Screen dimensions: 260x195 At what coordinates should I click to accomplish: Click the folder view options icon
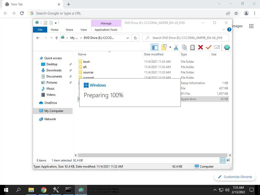[164, 47]
